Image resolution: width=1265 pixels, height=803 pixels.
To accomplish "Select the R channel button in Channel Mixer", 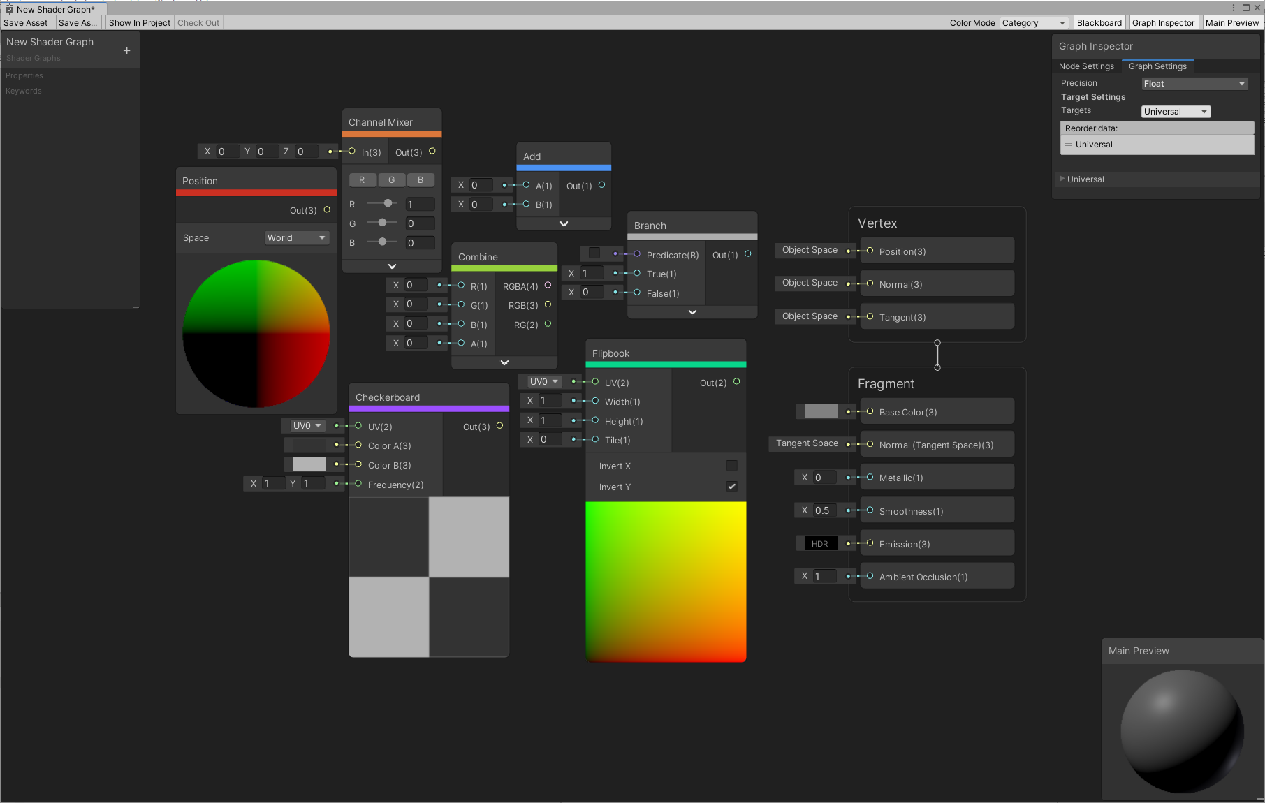I will tap(362, 179).
